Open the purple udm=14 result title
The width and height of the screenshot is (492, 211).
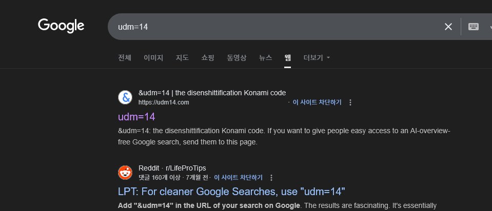click(136, 117)
